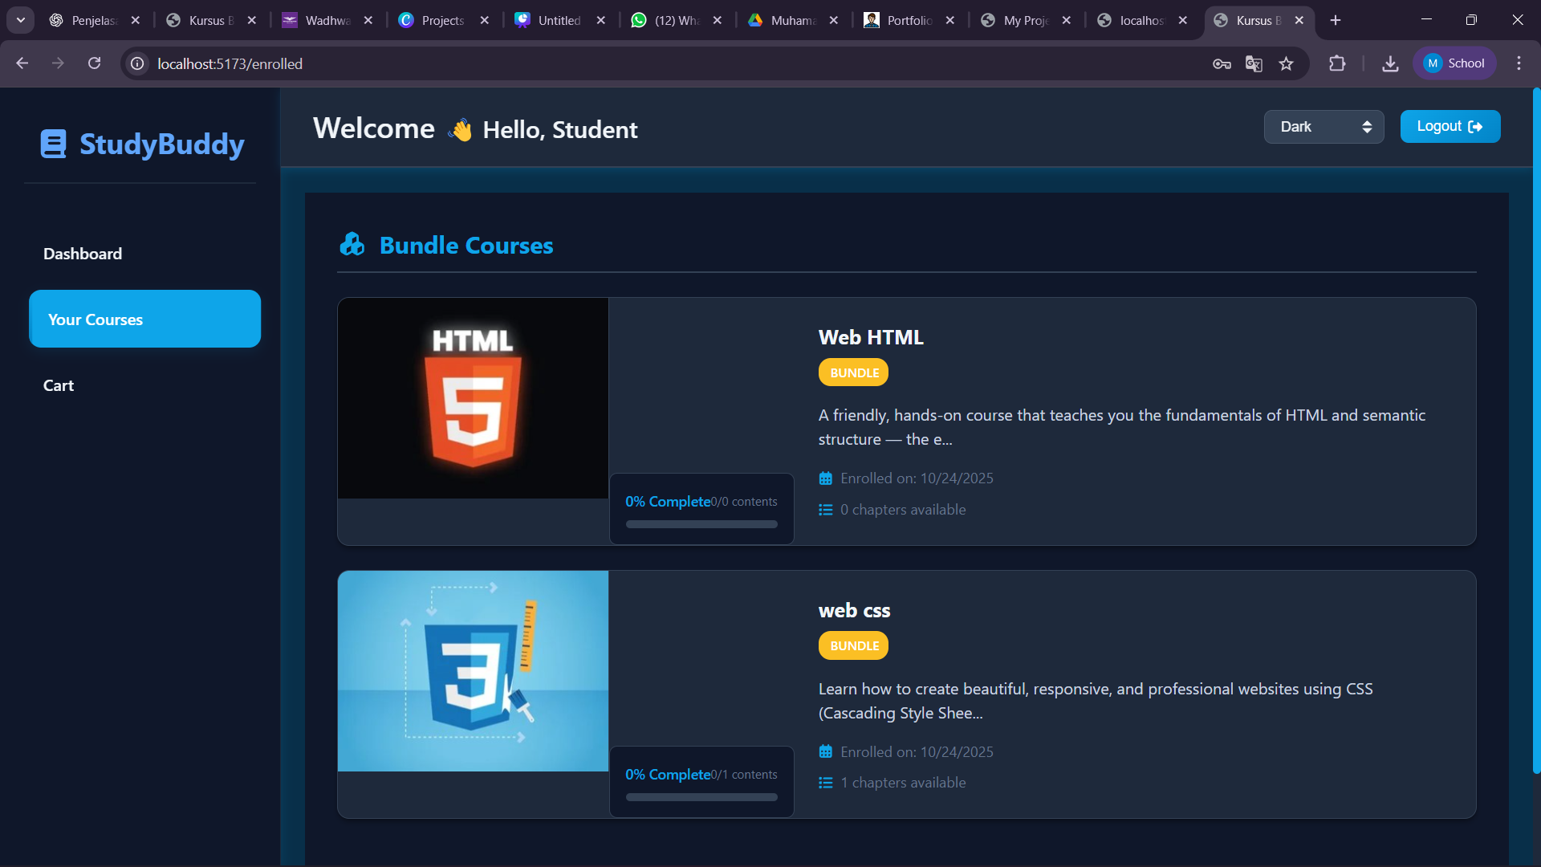Bookmark the page using the star icon
Viewport: 1541px width, 867px height.
coord(1287,63)
